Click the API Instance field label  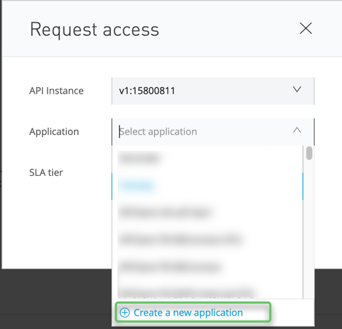[x=57, y=91]
